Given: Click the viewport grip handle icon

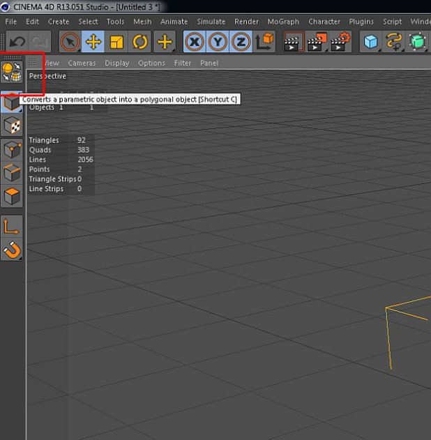Looking at the screenshot, I should (x=33, y=62).
